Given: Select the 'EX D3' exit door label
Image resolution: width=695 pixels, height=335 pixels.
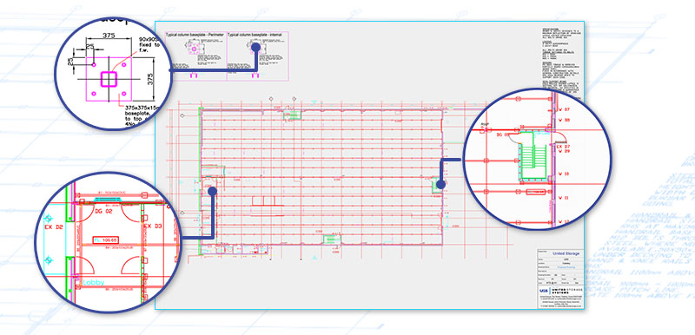Looking at the screenshot, I should (x=154, y=227).
